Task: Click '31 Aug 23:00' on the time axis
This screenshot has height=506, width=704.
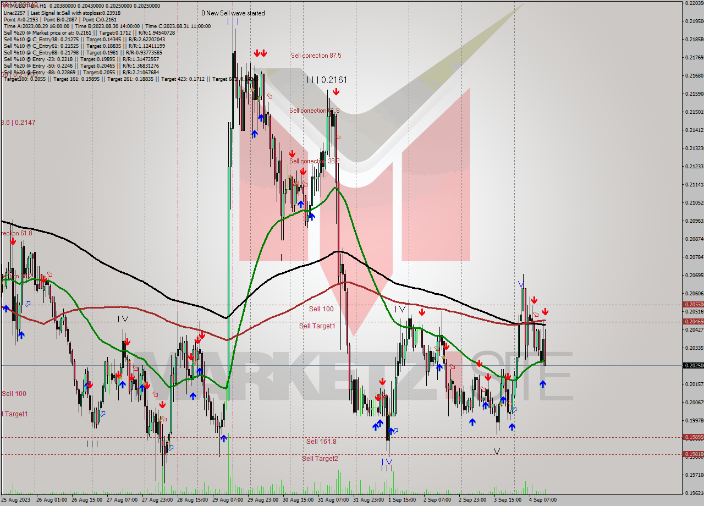Action: point(368,500)
